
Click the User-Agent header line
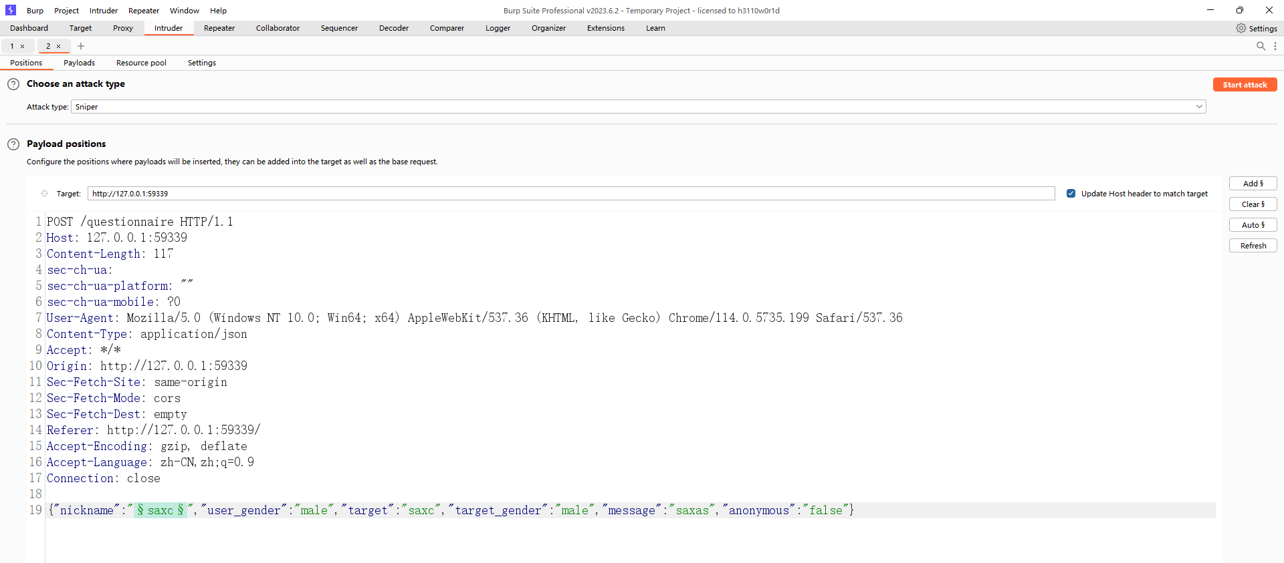pyautogui.click(x=474, y=318)
